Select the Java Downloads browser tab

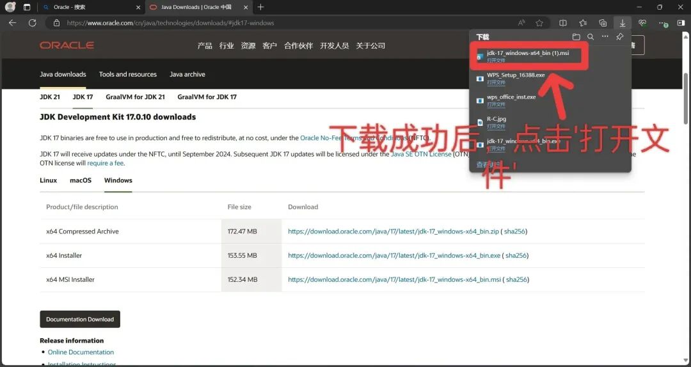click(199, 8)
